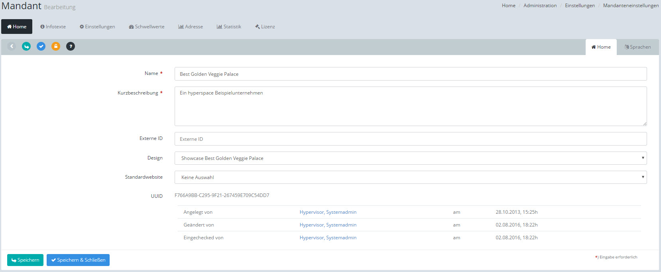
Task: Click the blue checkmark save-and-close icon
Action: pyautogui.click(x=41, y=46)
